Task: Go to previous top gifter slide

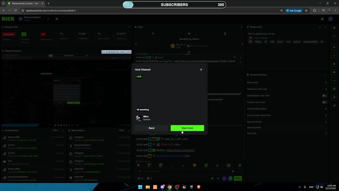Action: tap(136, 44)
